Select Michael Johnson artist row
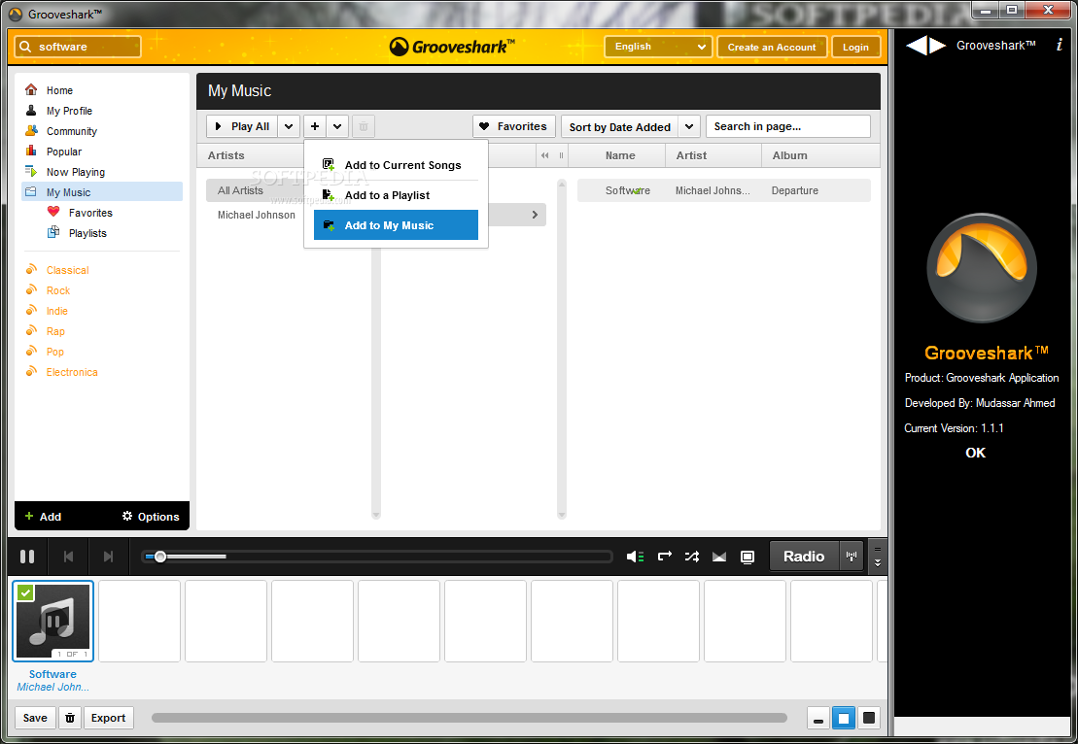The height and width of the screenshot is (744, 1078). pyautogui.click(x=256, y=215)
